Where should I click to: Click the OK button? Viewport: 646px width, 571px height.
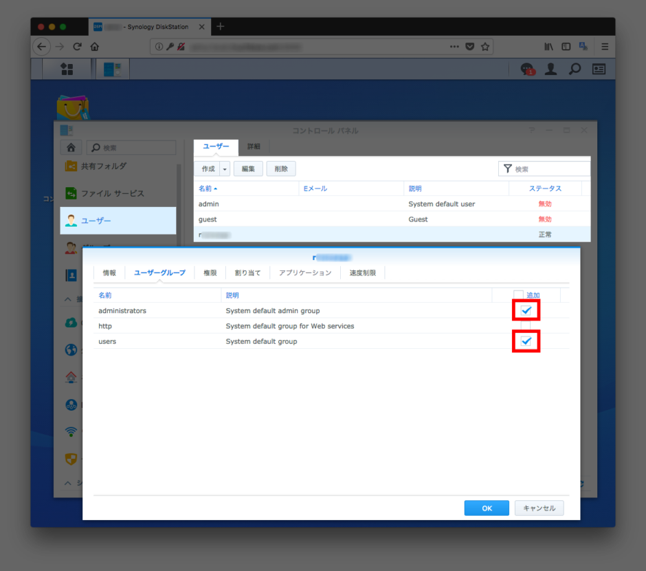click(x=487, y=508)
